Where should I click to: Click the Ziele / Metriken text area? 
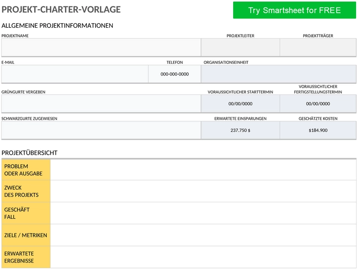[x=203, y=235]
